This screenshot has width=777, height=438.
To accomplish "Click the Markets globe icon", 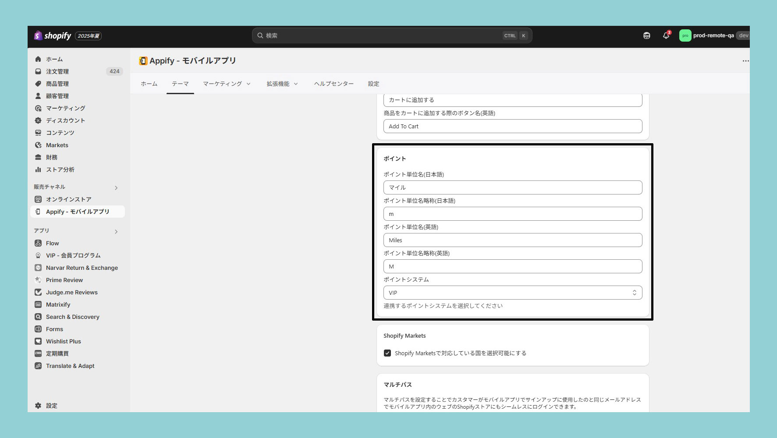I will (38, 145).
